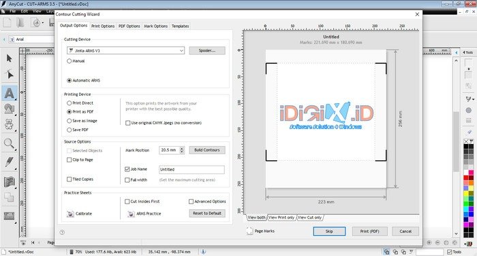This screenshot has width=477, height=256.
Task: Select the magnifier zoom tool
Action: [9, 144]
